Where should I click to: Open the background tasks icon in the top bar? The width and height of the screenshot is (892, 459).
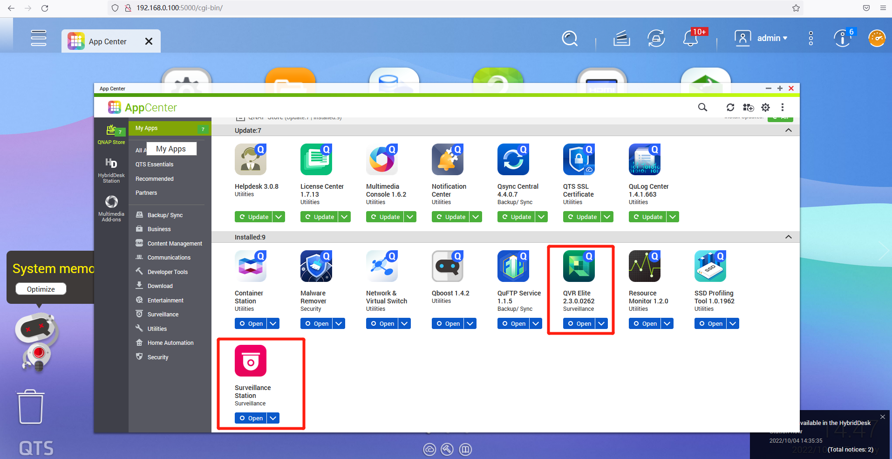(621, 38)
